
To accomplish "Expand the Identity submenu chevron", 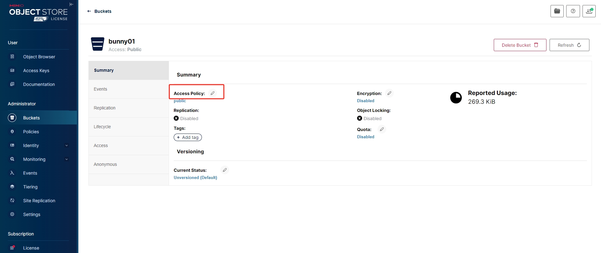I will click(x=66, y=145).
